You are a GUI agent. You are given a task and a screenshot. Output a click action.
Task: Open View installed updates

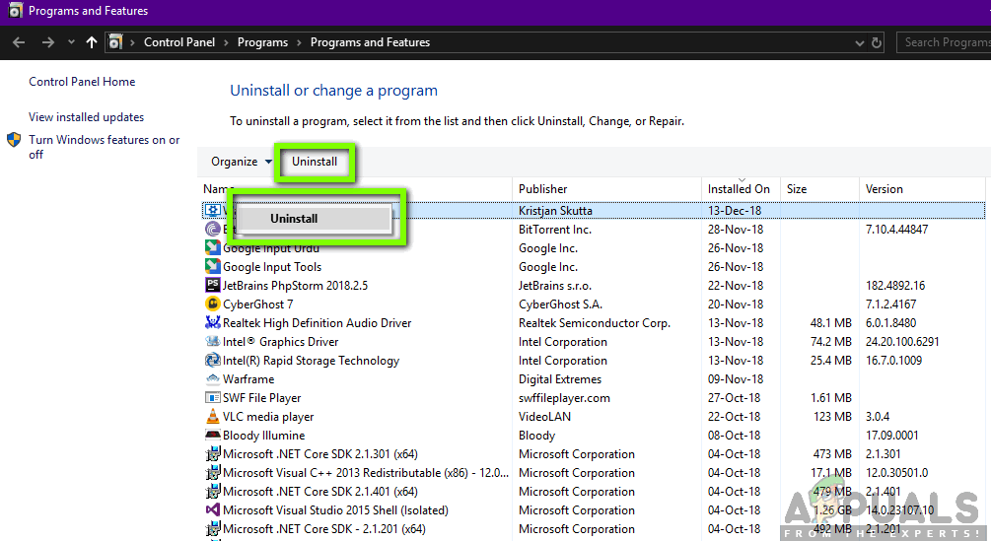(x=86, y=117)
